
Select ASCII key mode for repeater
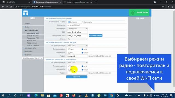pyautogui.click(x=83, y=70)
